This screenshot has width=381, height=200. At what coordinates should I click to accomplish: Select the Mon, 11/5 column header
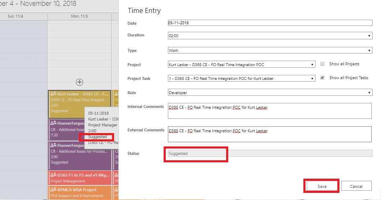(x=79, y=16)
